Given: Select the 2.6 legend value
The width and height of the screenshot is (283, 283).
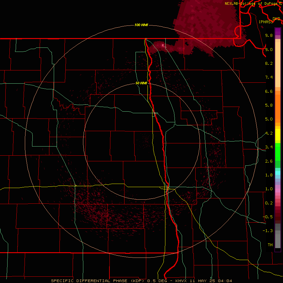Looking at the screenshot, I should (x=269, y=161).
